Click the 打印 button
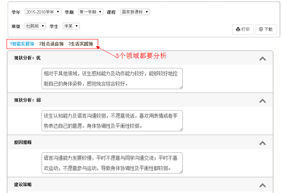The height and width of the screenshot is (193, 283). tap(243, 29)
